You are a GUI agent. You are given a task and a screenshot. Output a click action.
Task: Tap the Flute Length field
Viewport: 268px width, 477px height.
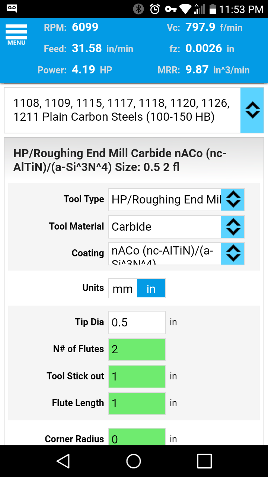(137, 403)
